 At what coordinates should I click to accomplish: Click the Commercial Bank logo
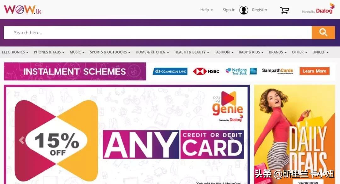coord(170,71)
